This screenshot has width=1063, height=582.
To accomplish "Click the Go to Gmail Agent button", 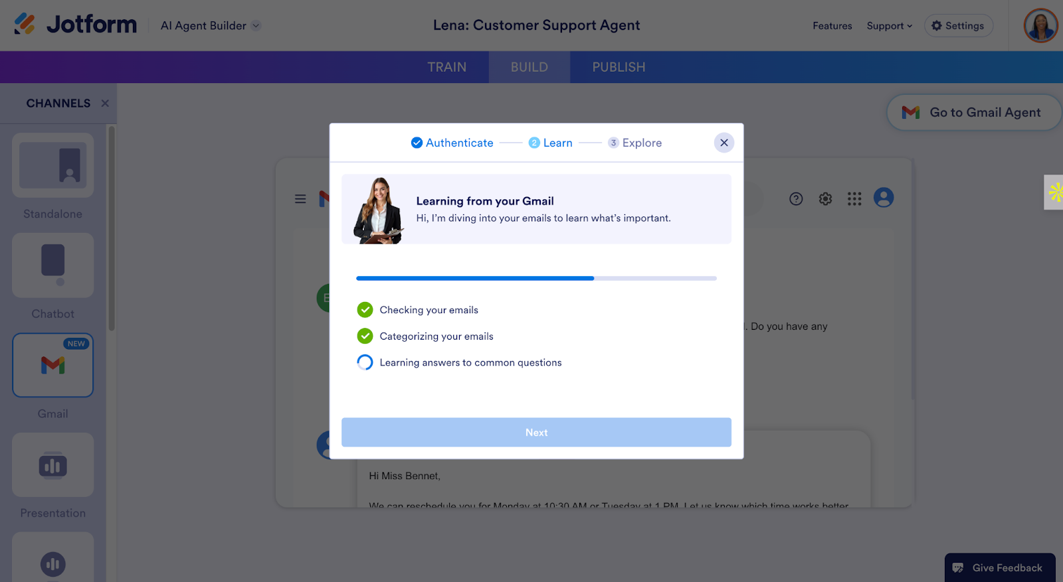I will [x=974, y=112].
